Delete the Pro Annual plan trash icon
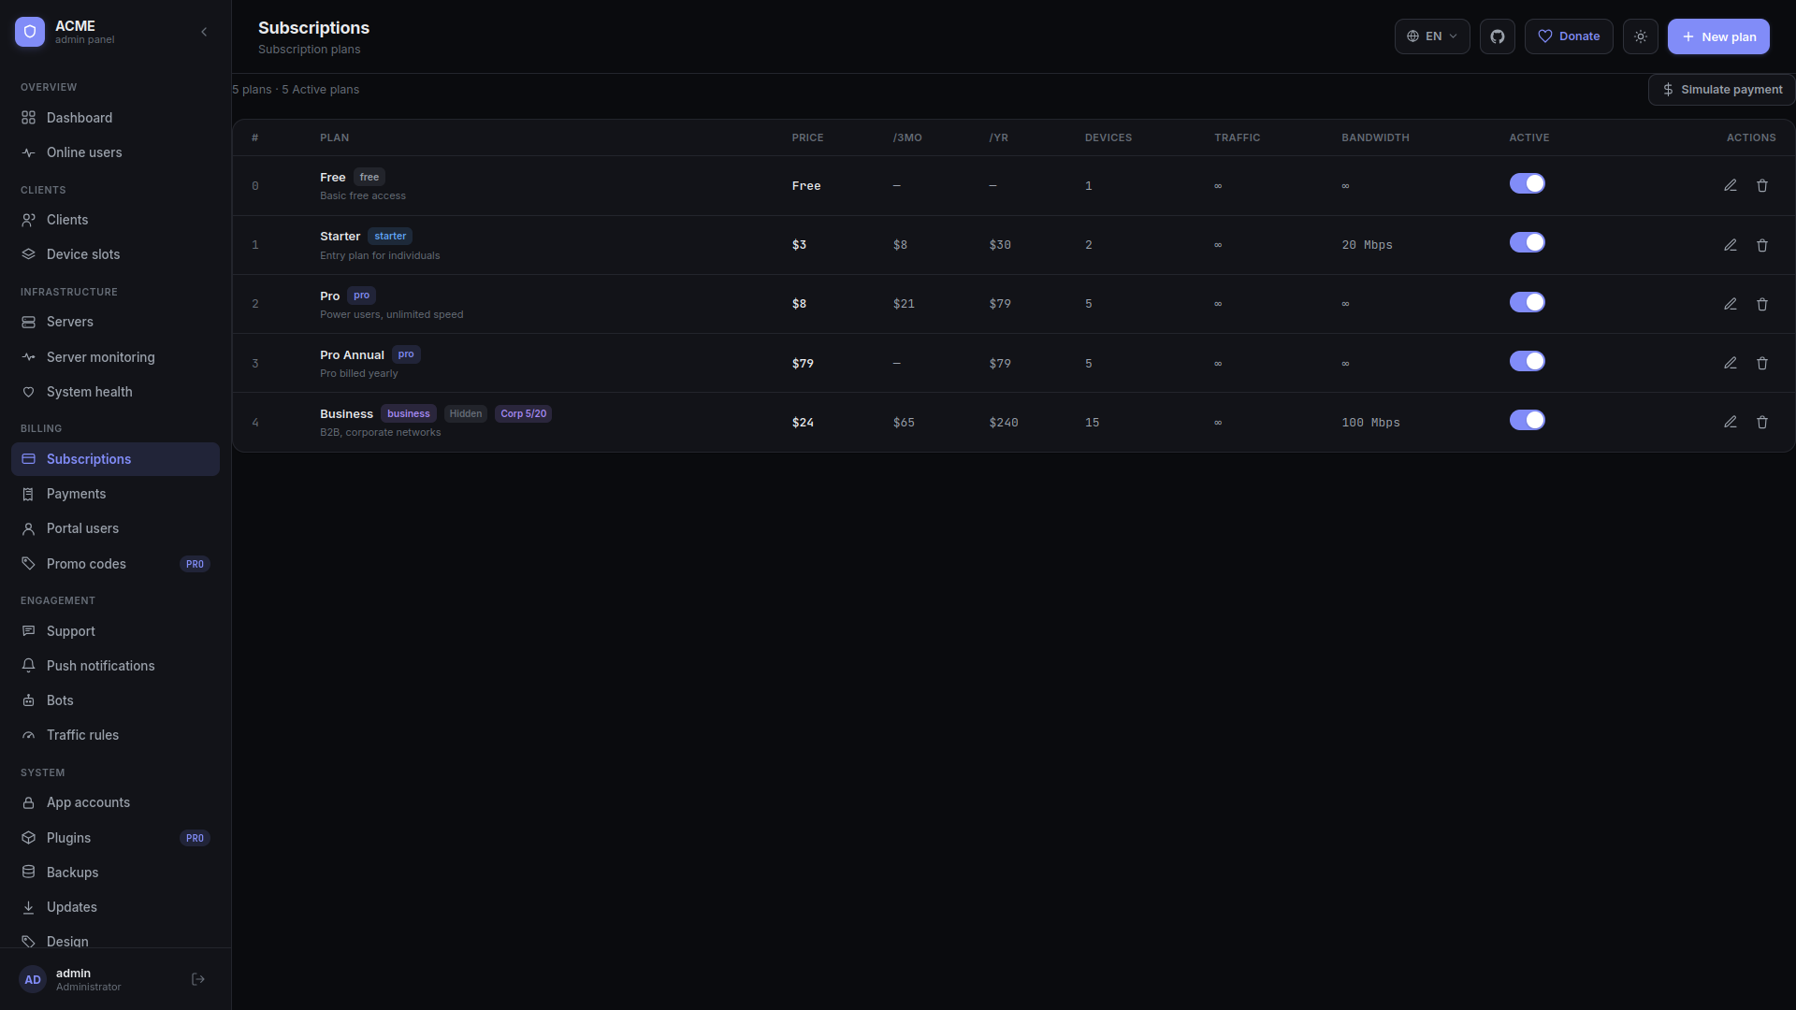The width and height of the screenshot is (1796, 1010). coord(1762,363)
